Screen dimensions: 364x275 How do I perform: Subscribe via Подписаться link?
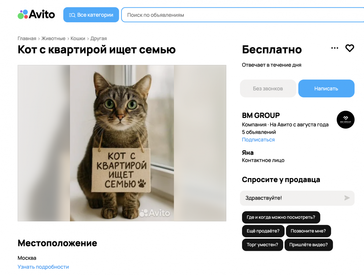258,140
